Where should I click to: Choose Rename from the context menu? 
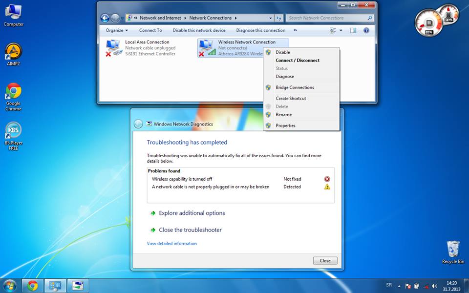click(x=301, y=114)
